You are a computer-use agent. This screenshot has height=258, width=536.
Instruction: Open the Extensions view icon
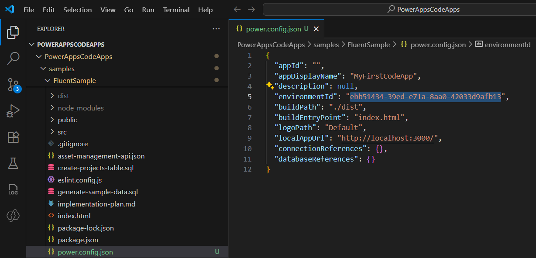[13, 137]
